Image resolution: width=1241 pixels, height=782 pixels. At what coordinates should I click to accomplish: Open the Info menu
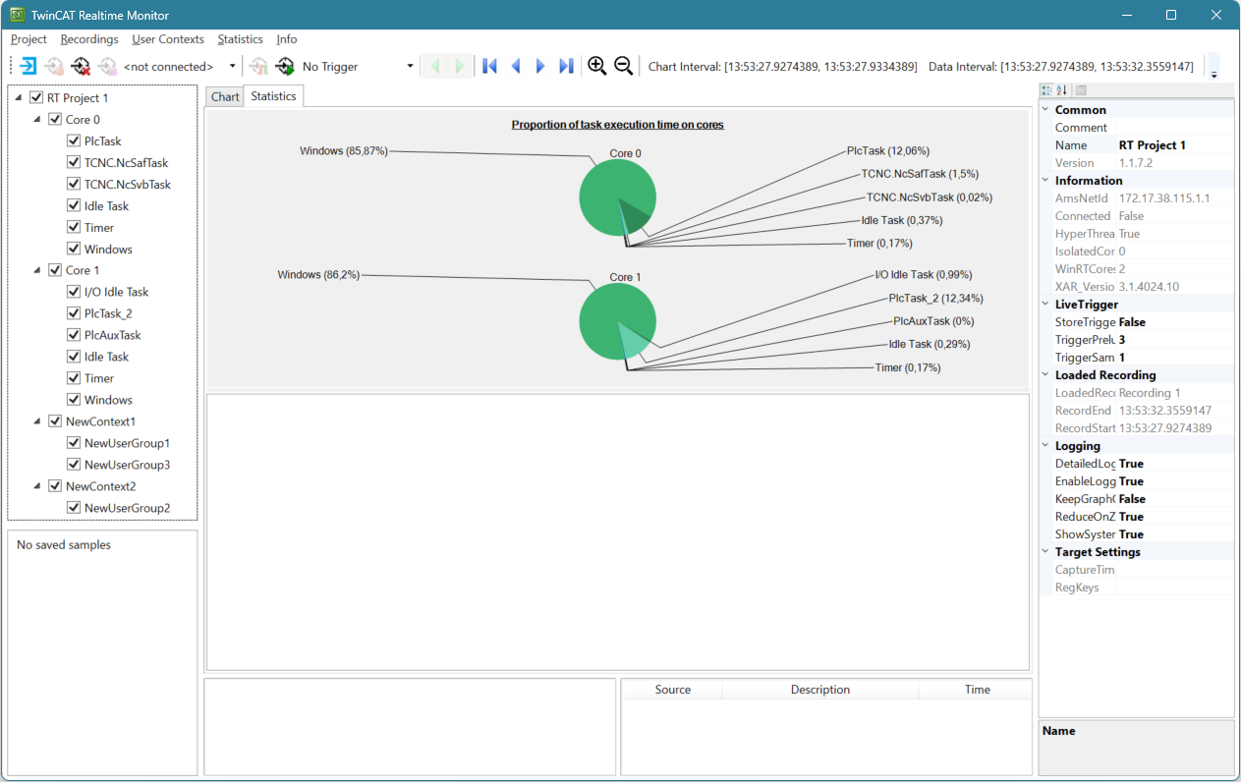click(287, 39)
